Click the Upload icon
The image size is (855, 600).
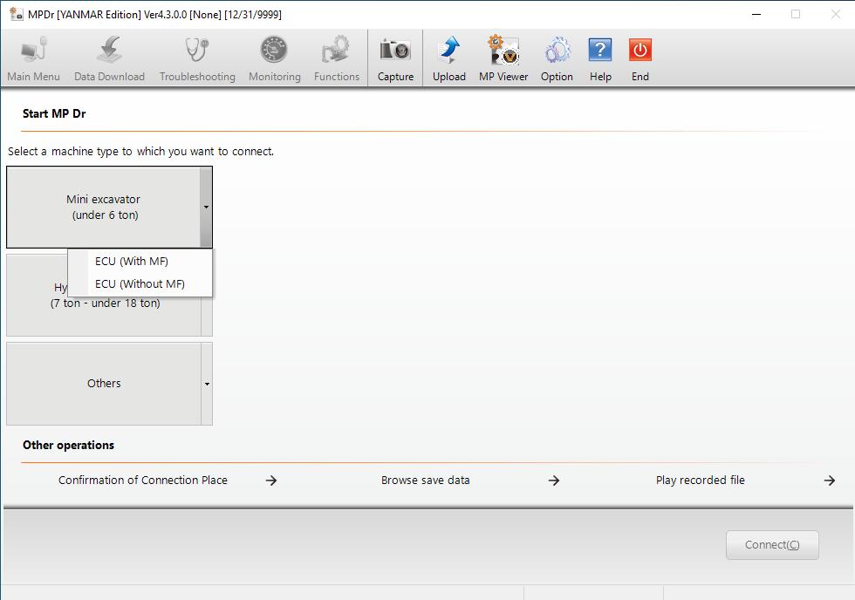(x=449, y=54)
